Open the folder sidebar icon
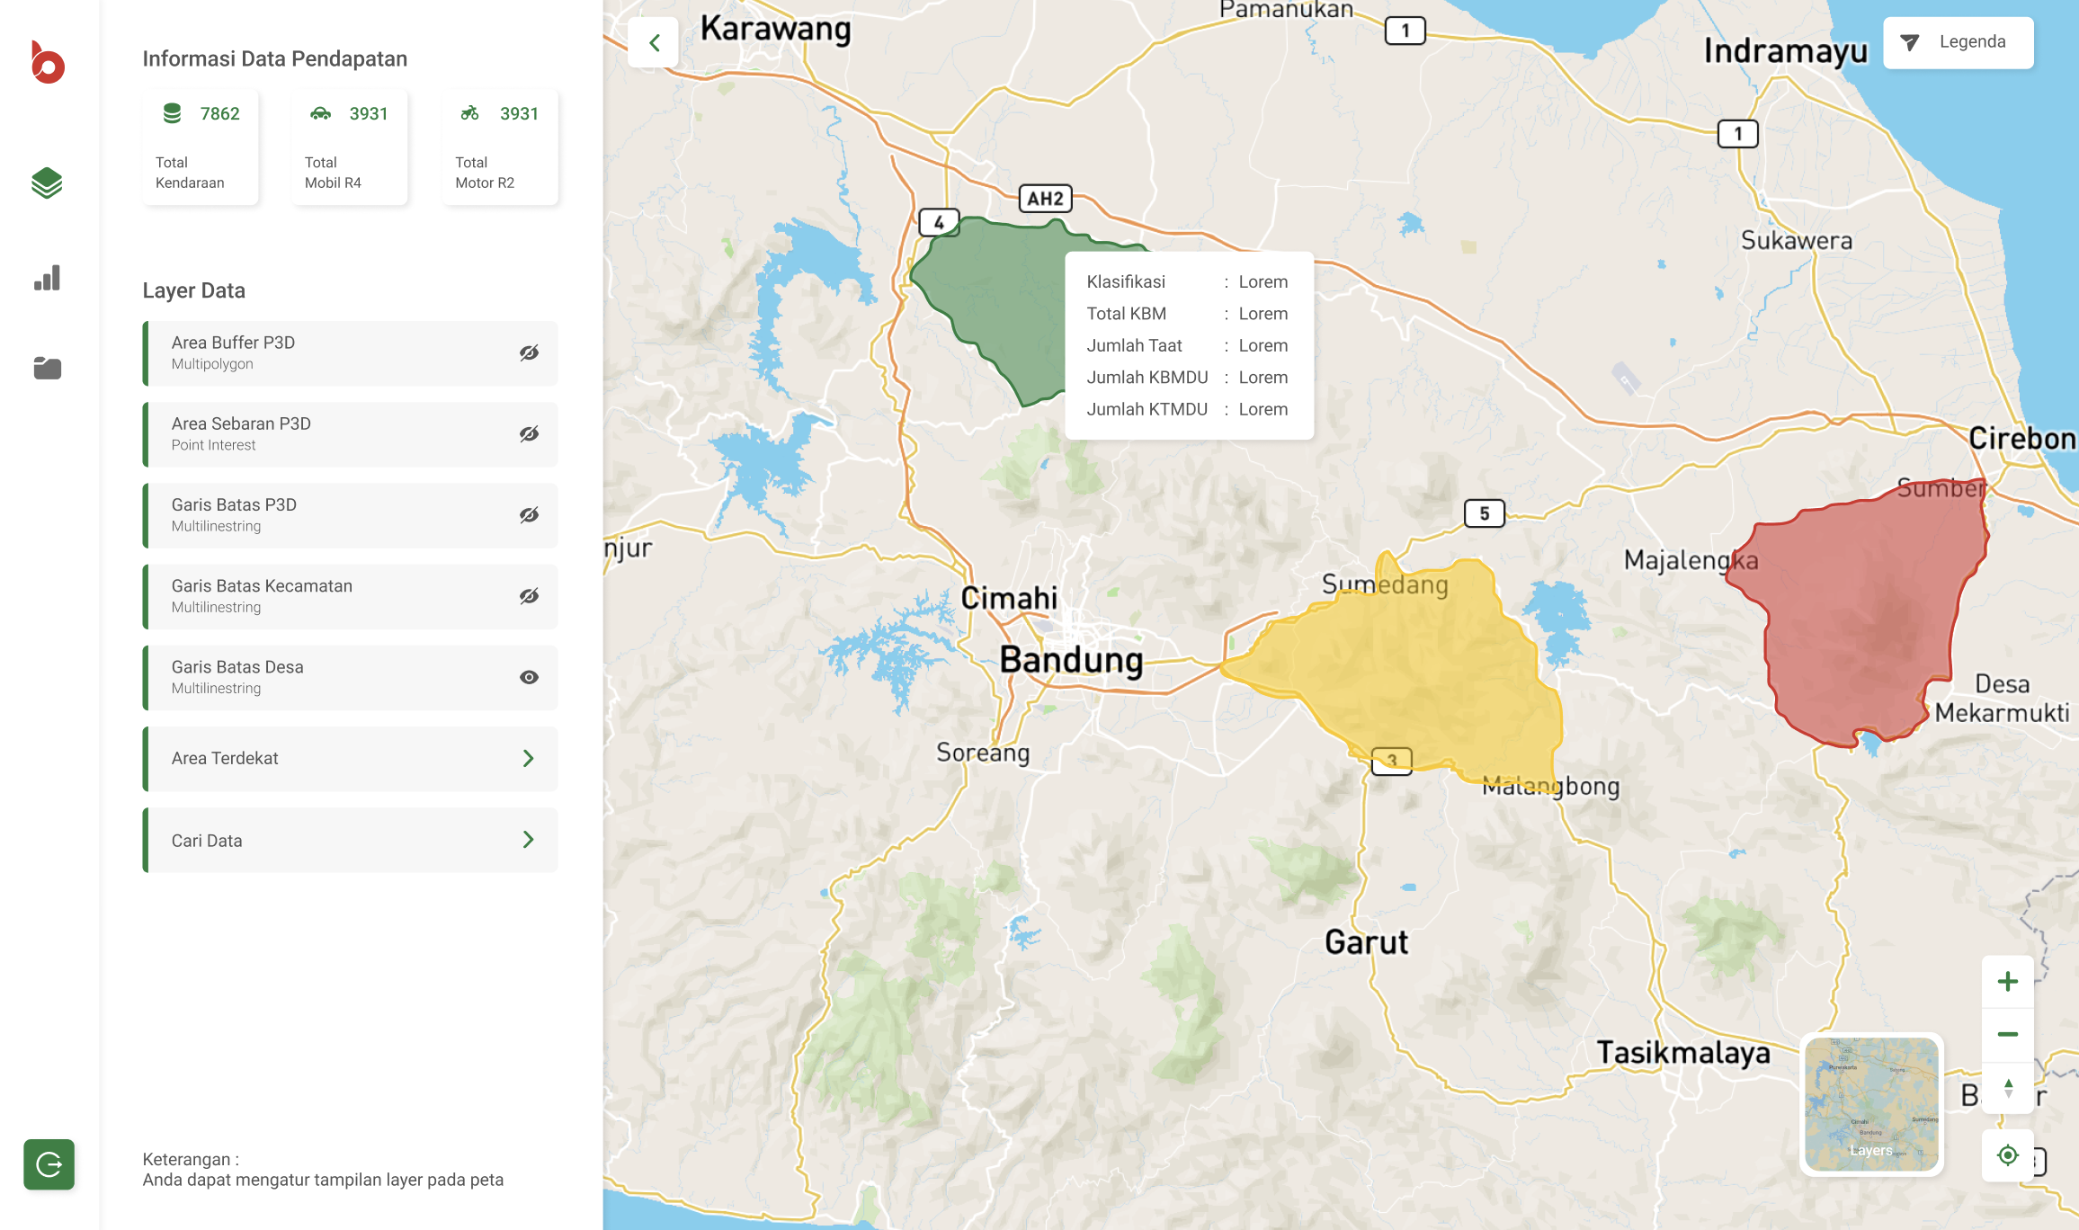Viewport: 2079px width, 1230px height. click(x=47, y=368)
